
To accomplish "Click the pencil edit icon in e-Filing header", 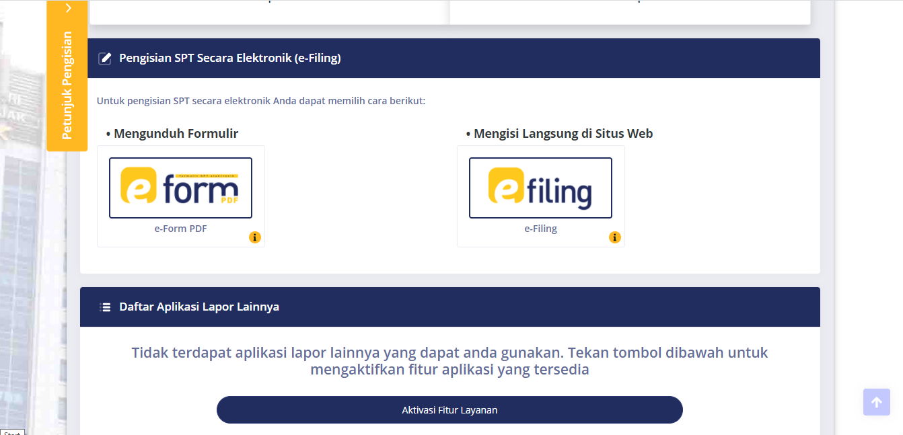I will (104, 58).
